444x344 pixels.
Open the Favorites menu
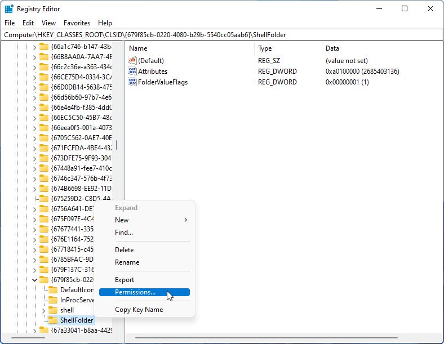(x=77, y=23)
